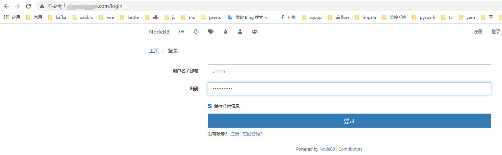Screen dimensions: 502x155
Task: Click the not-secure warning triangle icon
Action: point(42,6)
